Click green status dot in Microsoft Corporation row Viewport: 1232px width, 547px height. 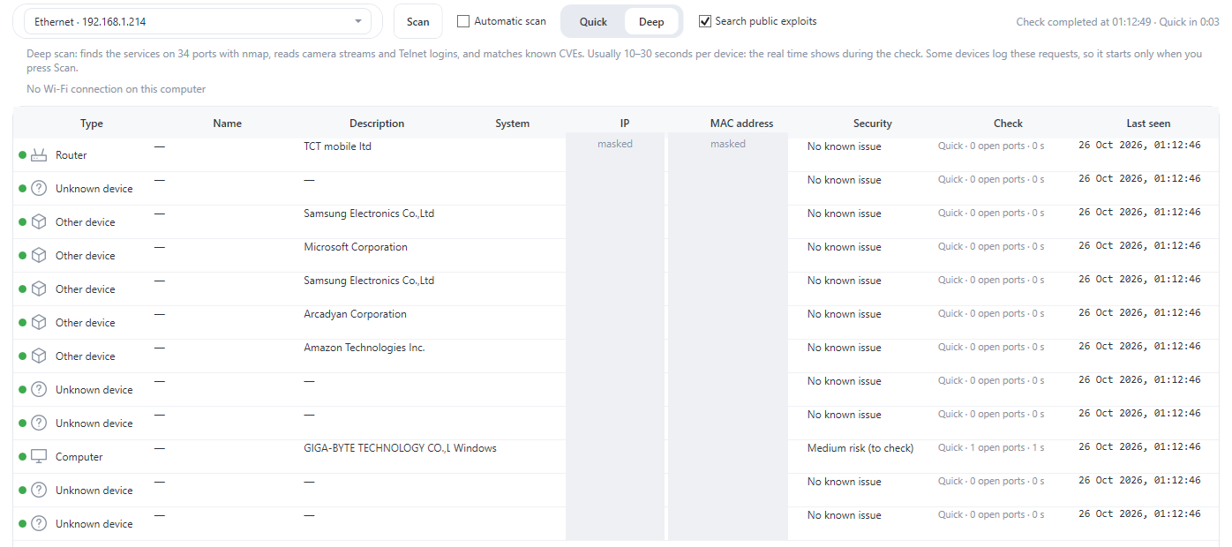[23, 256]
